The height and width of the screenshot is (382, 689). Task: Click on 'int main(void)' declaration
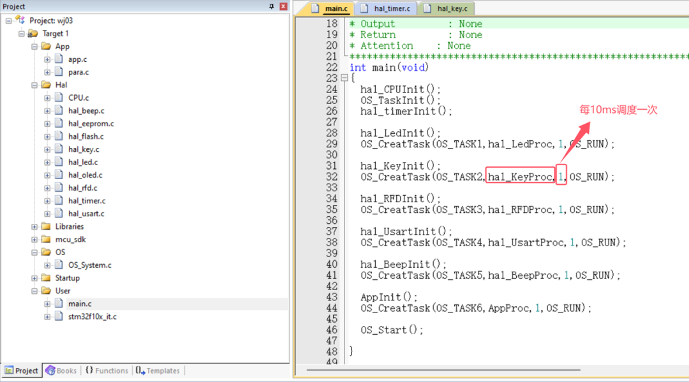[x=389, y=68]
